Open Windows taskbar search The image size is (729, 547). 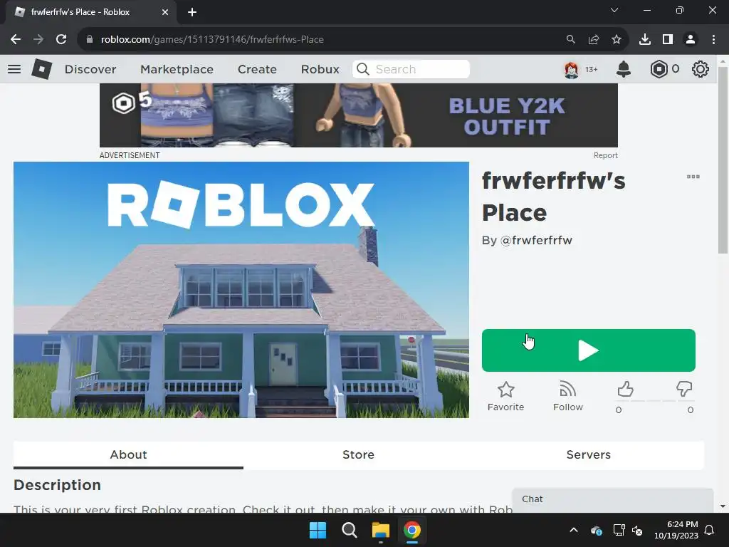coord(349,530)
